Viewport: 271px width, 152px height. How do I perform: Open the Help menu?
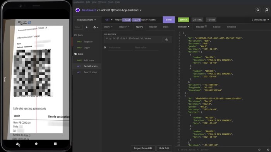click(117, 2)
